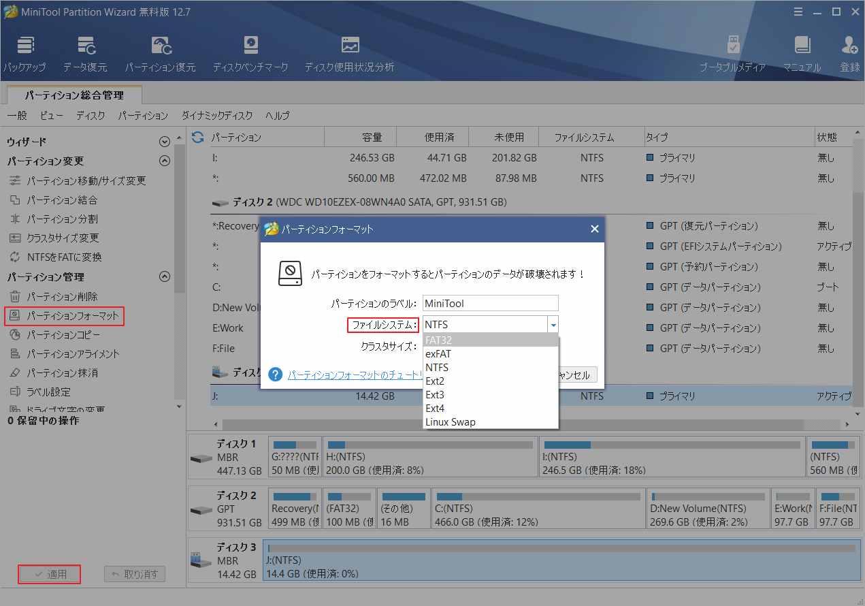Open the ディスク menu
865x606 pixels.
tap(90, 115)
